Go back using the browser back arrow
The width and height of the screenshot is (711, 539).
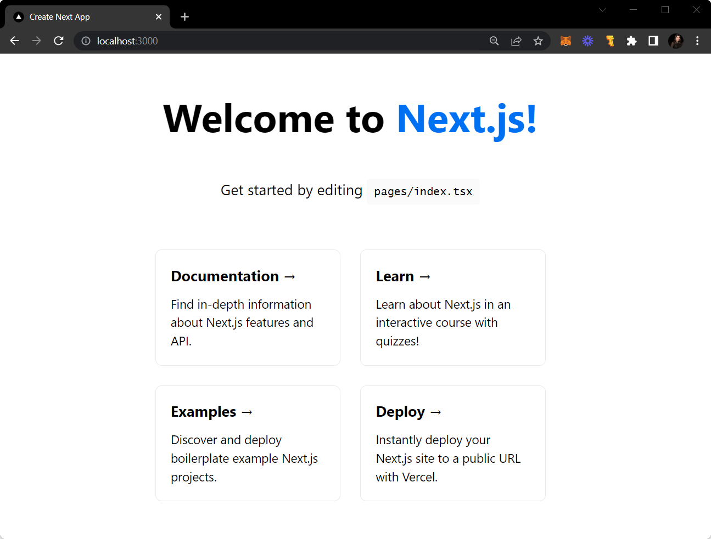(x=15, y=41)
